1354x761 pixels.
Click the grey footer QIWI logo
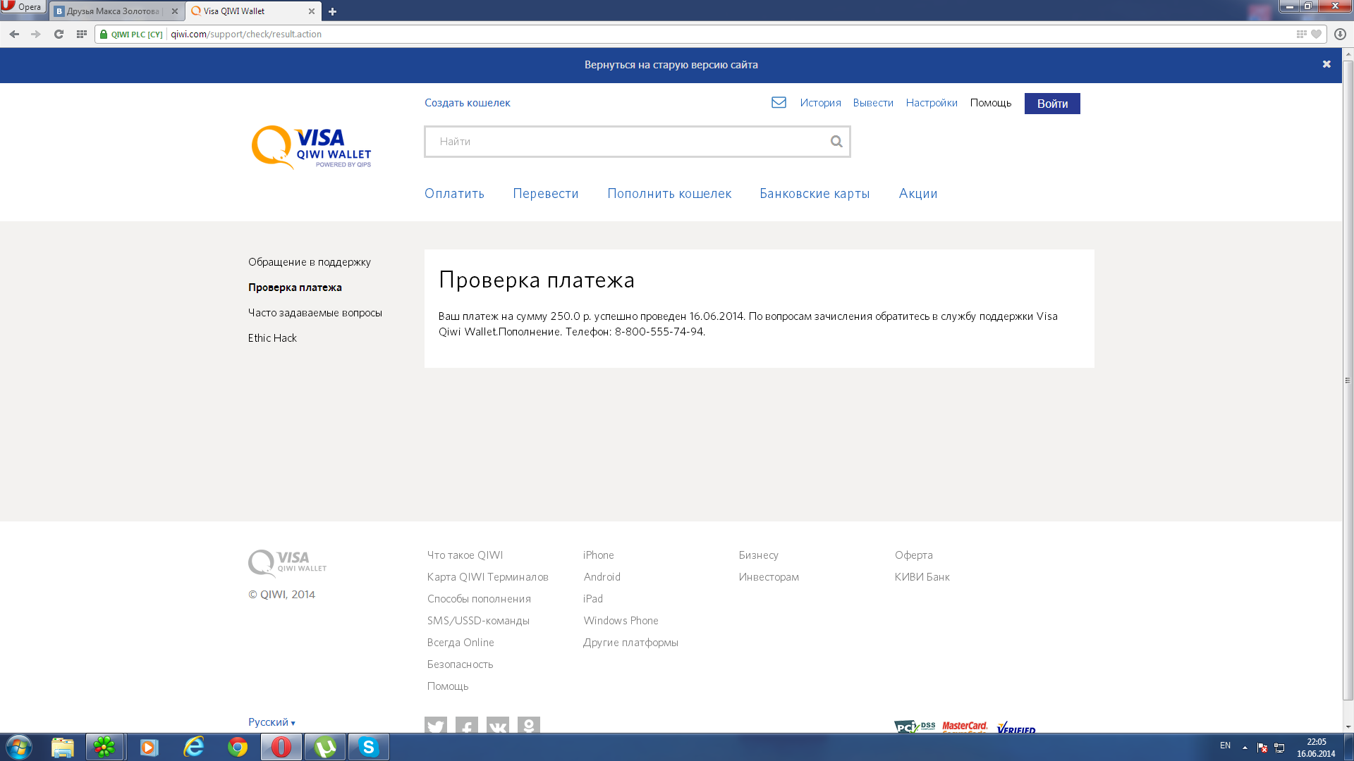288,563
